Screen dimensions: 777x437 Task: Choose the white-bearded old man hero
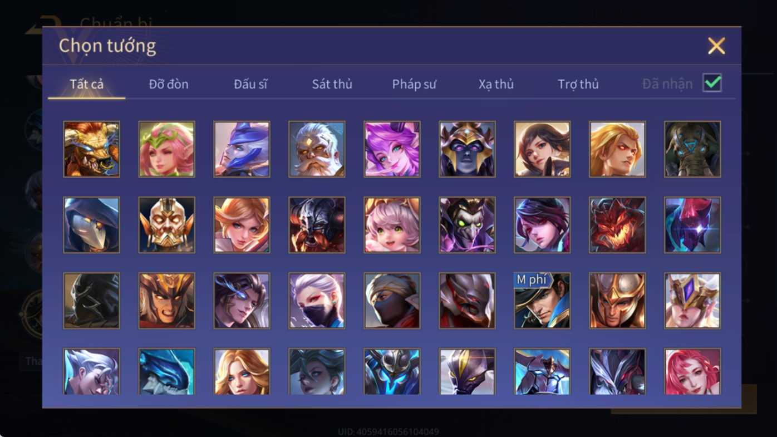(317, 149)
